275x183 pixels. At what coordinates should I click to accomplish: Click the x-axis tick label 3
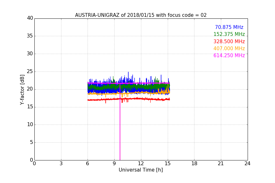(61, 164)
